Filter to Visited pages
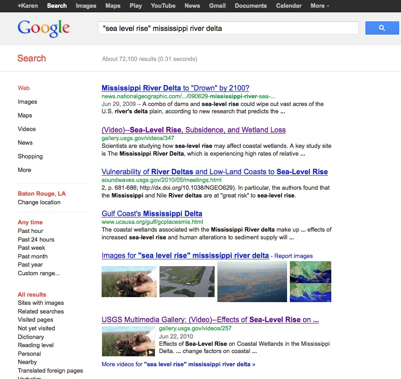Image resolution: width=401 pixels, height=379 pixels. [36, 320]
